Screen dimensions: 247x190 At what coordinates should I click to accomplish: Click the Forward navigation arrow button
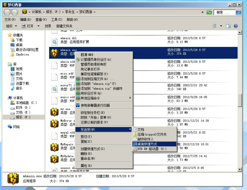(x=15, y=12)
